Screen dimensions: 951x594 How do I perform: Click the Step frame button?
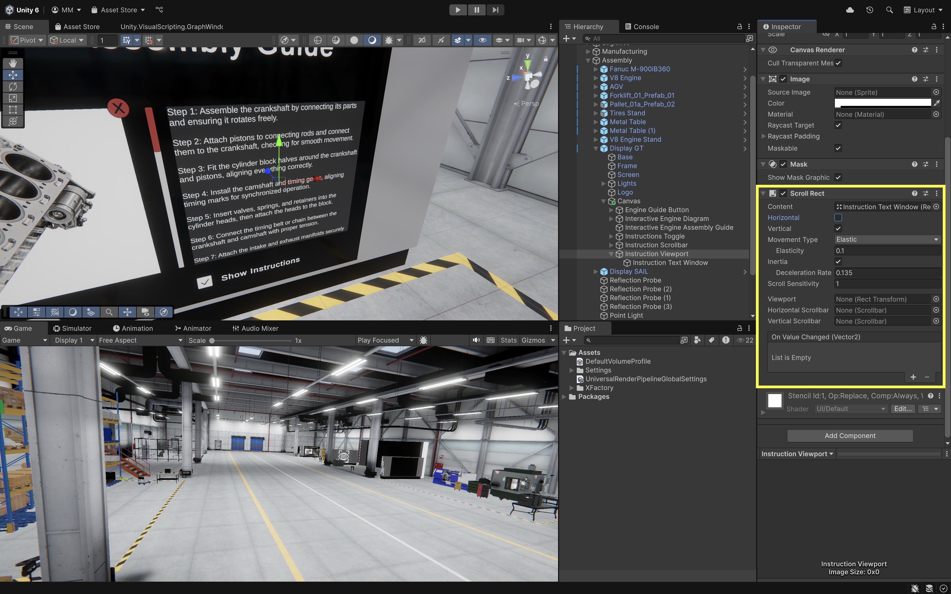(x=495, y=10)
